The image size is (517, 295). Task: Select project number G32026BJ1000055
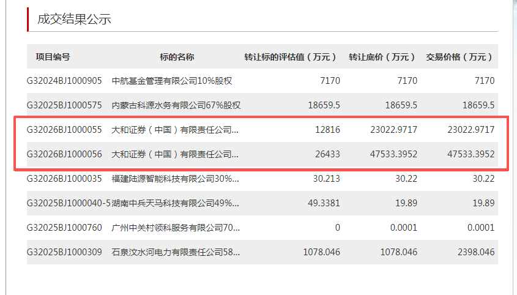(64, 130)
